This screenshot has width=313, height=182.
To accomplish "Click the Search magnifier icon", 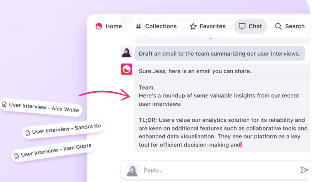I will click(278, 26).
